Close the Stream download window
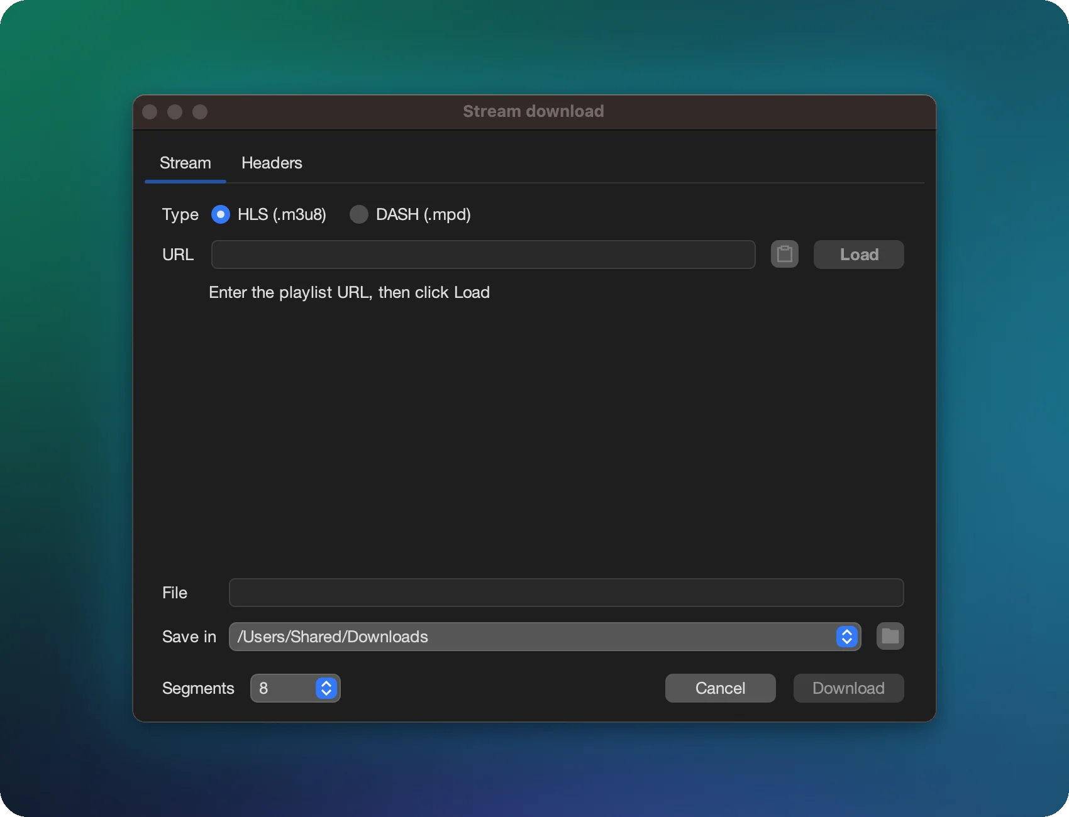 [150, 112]
